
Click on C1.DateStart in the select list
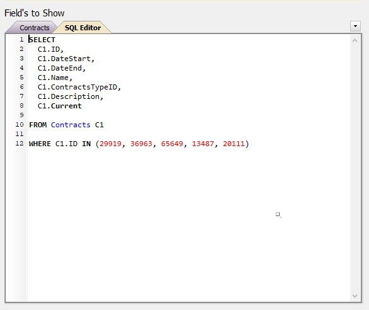[64, 59]
